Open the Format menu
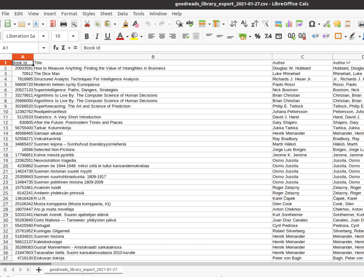Image resolution: width=364 pixels, height=277 pixels. tap(69, 13)
